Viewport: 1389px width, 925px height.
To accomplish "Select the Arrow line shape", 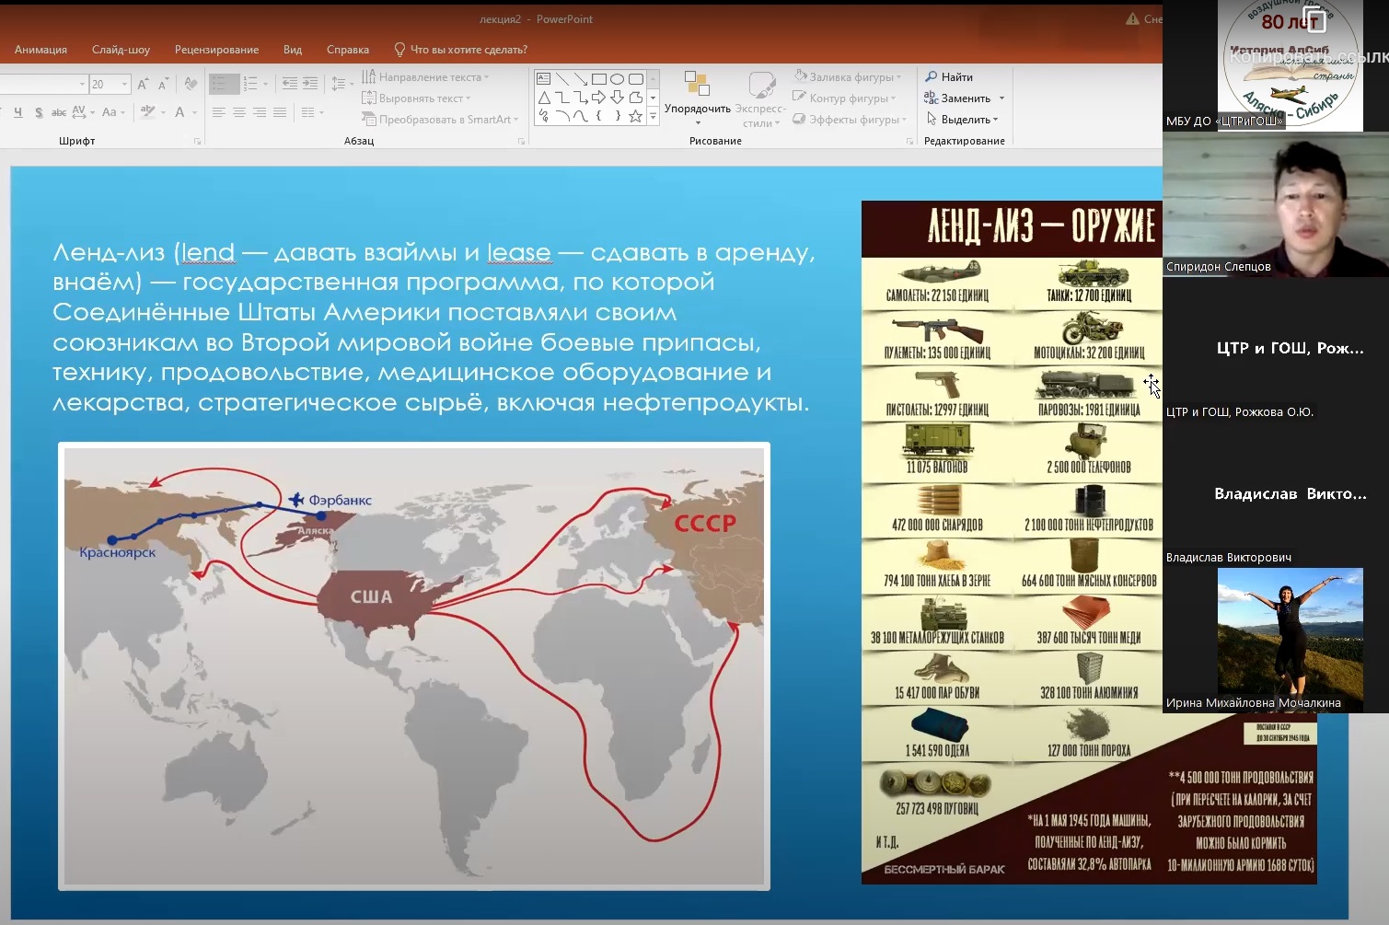I will [x=580, y=78].
